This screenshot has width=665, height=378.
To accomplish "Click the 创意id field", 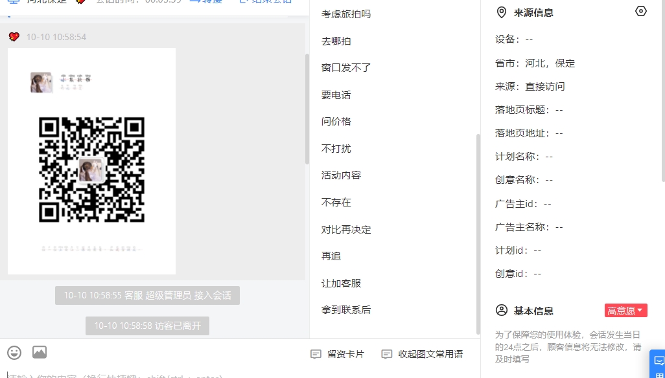I will (519, 274).
